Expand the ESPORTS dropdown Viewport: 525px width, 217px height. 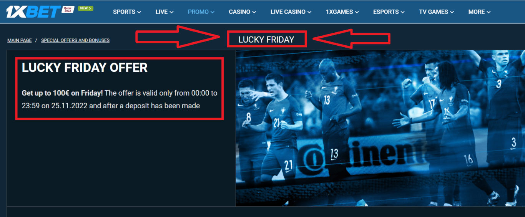[x=389, y=12]
